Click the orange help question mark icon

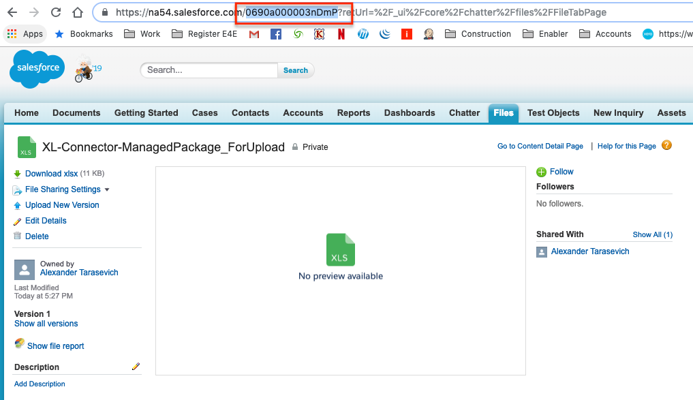666,145
